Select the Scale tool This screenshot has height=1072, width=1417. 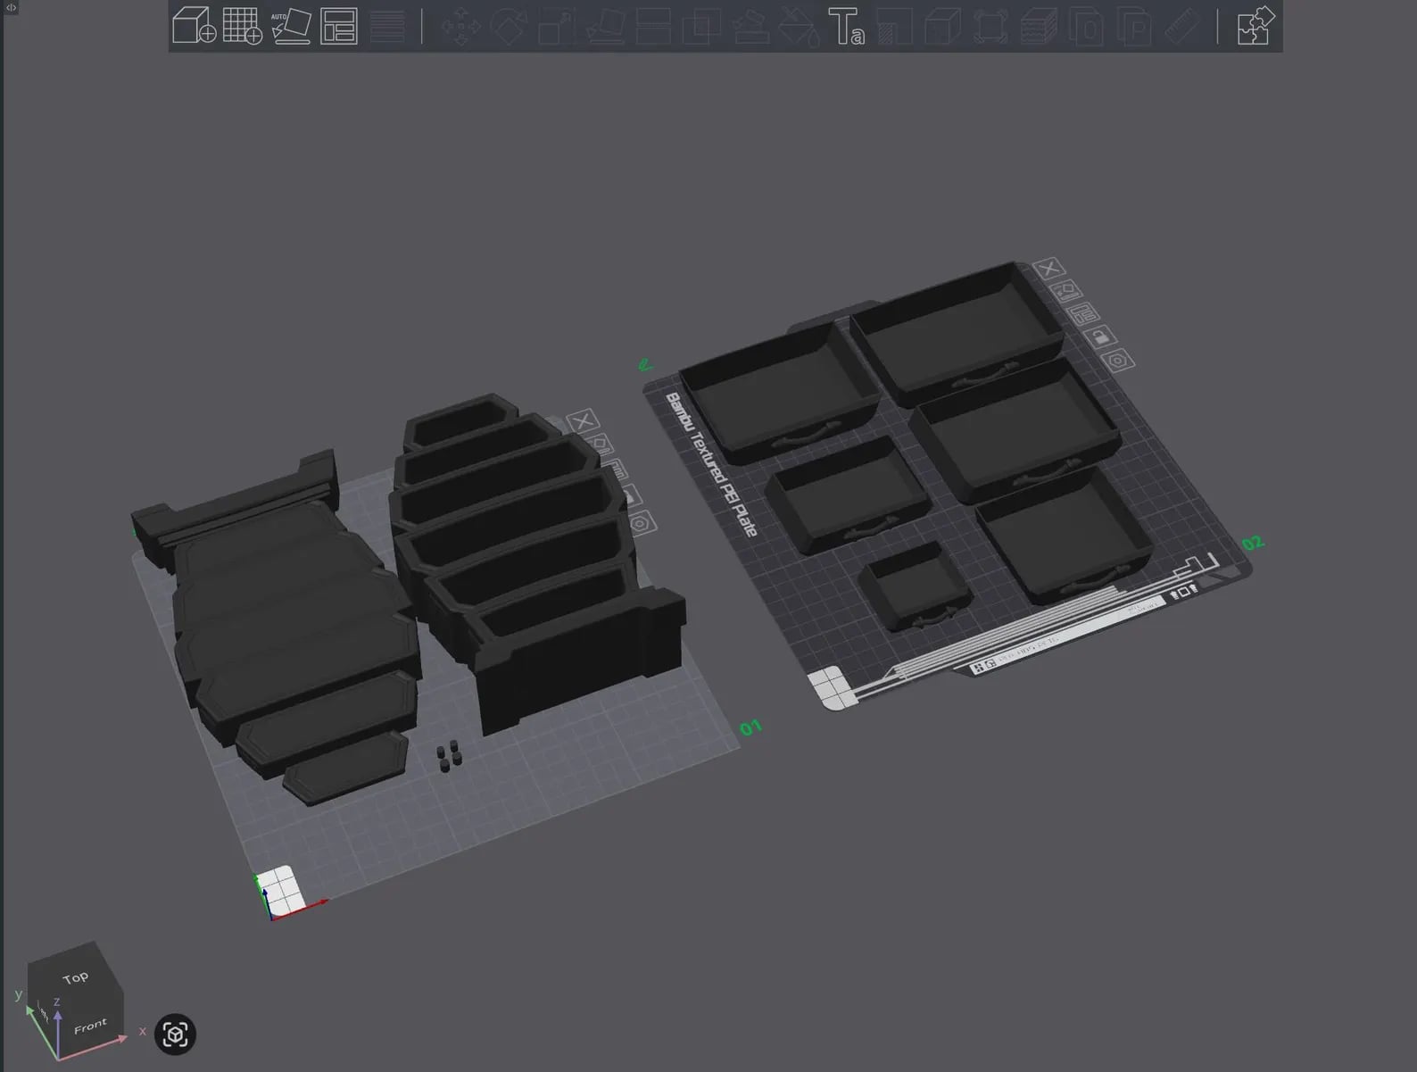pyautogui.click(x=556, y=26)
